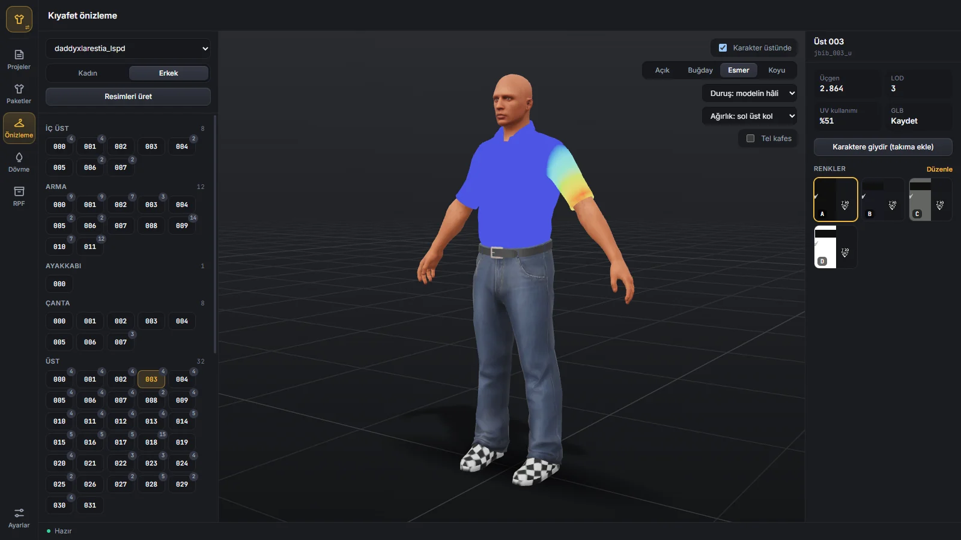The height and width of the screenshot is (540, 961).
Task: Select ÇANTA item 007
Action: coord(121,342)
